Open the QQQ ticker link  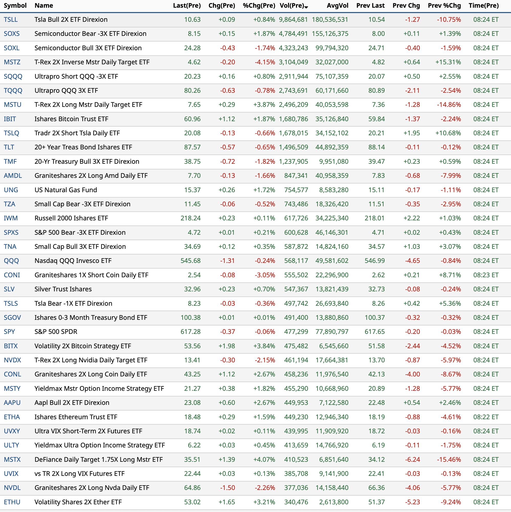tap(11, 261)
